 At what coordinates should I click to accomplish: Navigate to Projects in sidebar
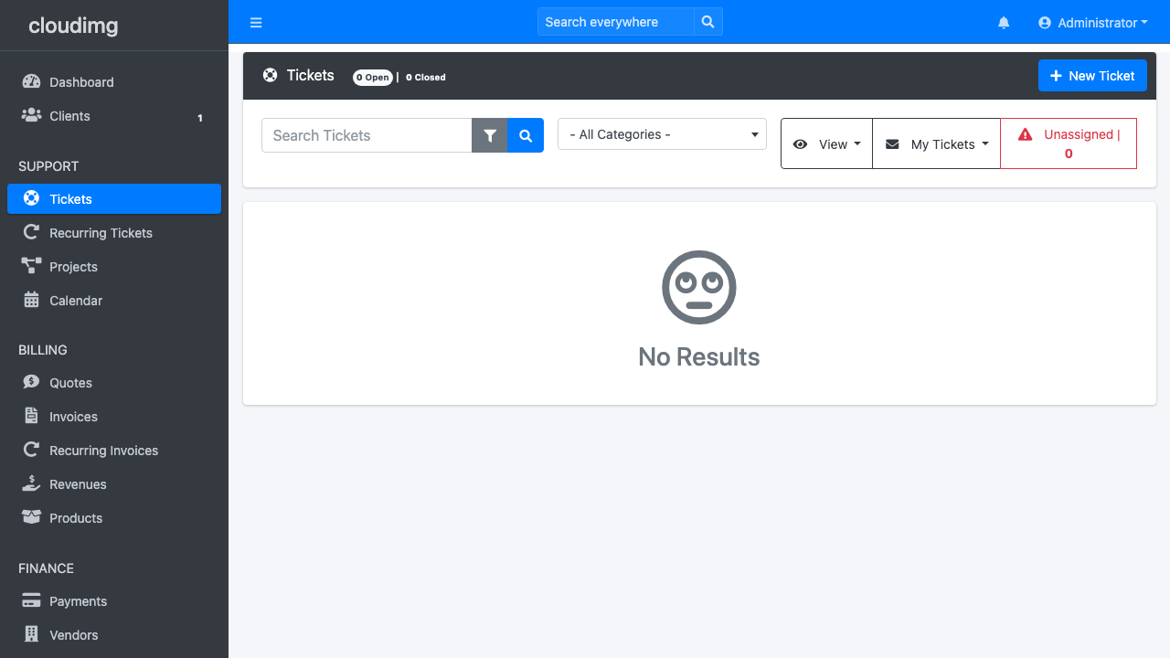pyautogui.click(x=114, y=266)
